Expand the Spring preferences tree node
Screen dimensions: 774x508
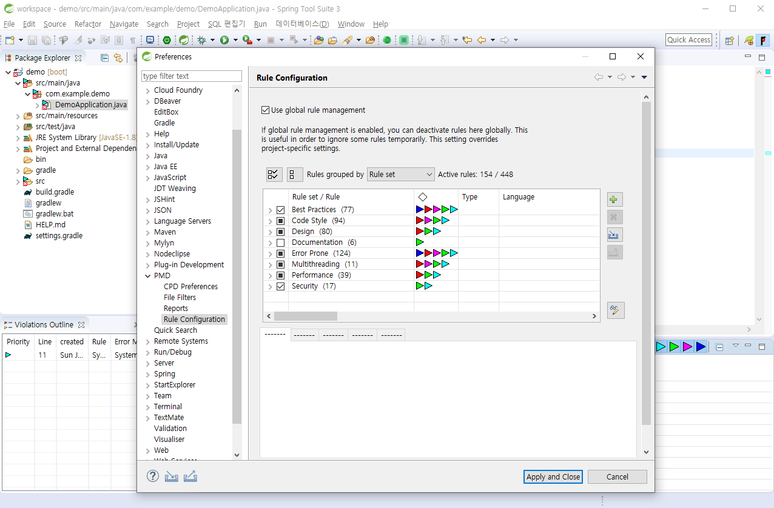click(x=148, y=374)
